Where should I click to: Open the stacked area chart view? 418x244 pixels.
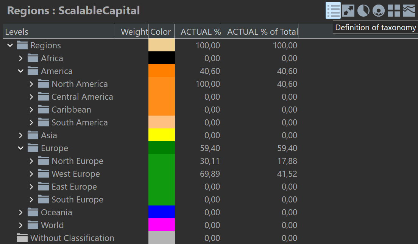click(409, 11)
